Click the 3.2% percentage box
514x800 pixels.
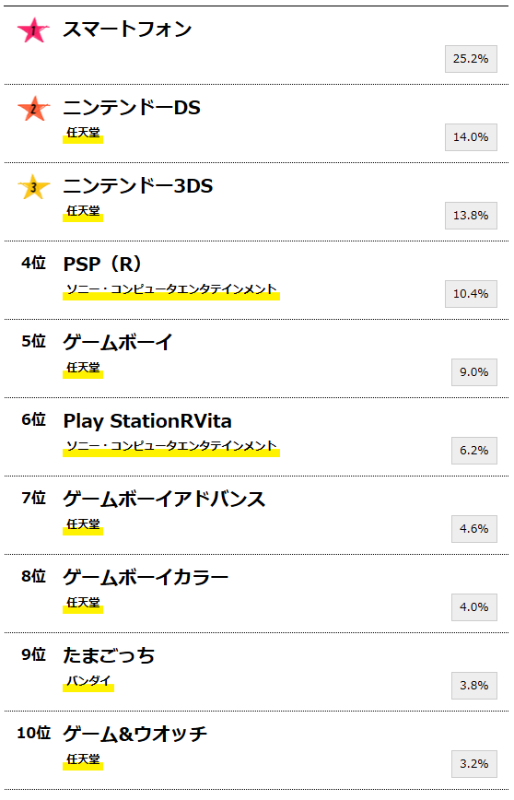tap(473, 764)
